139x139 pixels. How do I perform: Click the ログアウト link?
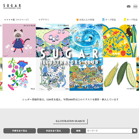44,20
